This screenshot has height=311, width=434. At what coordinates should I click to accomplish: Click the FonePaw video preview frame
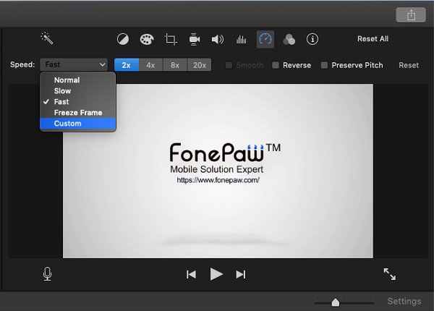click(x=218, y=171)
